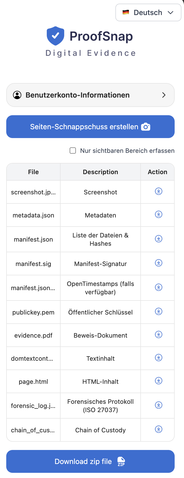Download the evidence.pdf document
This screenshot has width=184, height=478.
[158, 334]
